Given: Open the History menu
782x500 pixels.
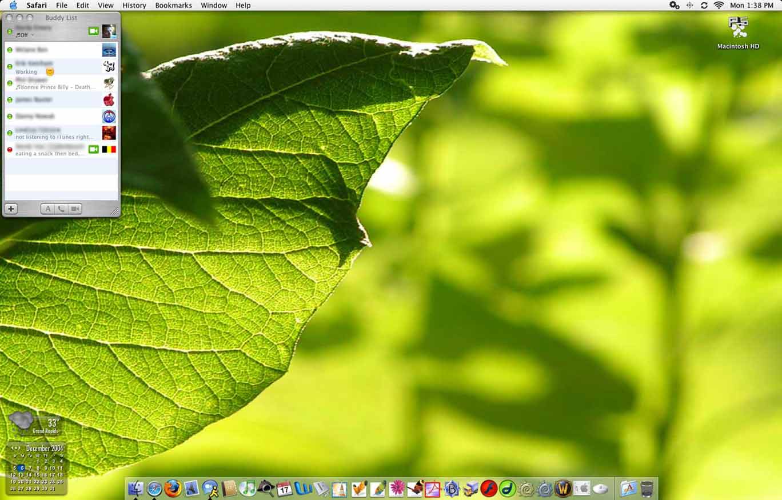Looking at the screenshot, I should 134,5.
